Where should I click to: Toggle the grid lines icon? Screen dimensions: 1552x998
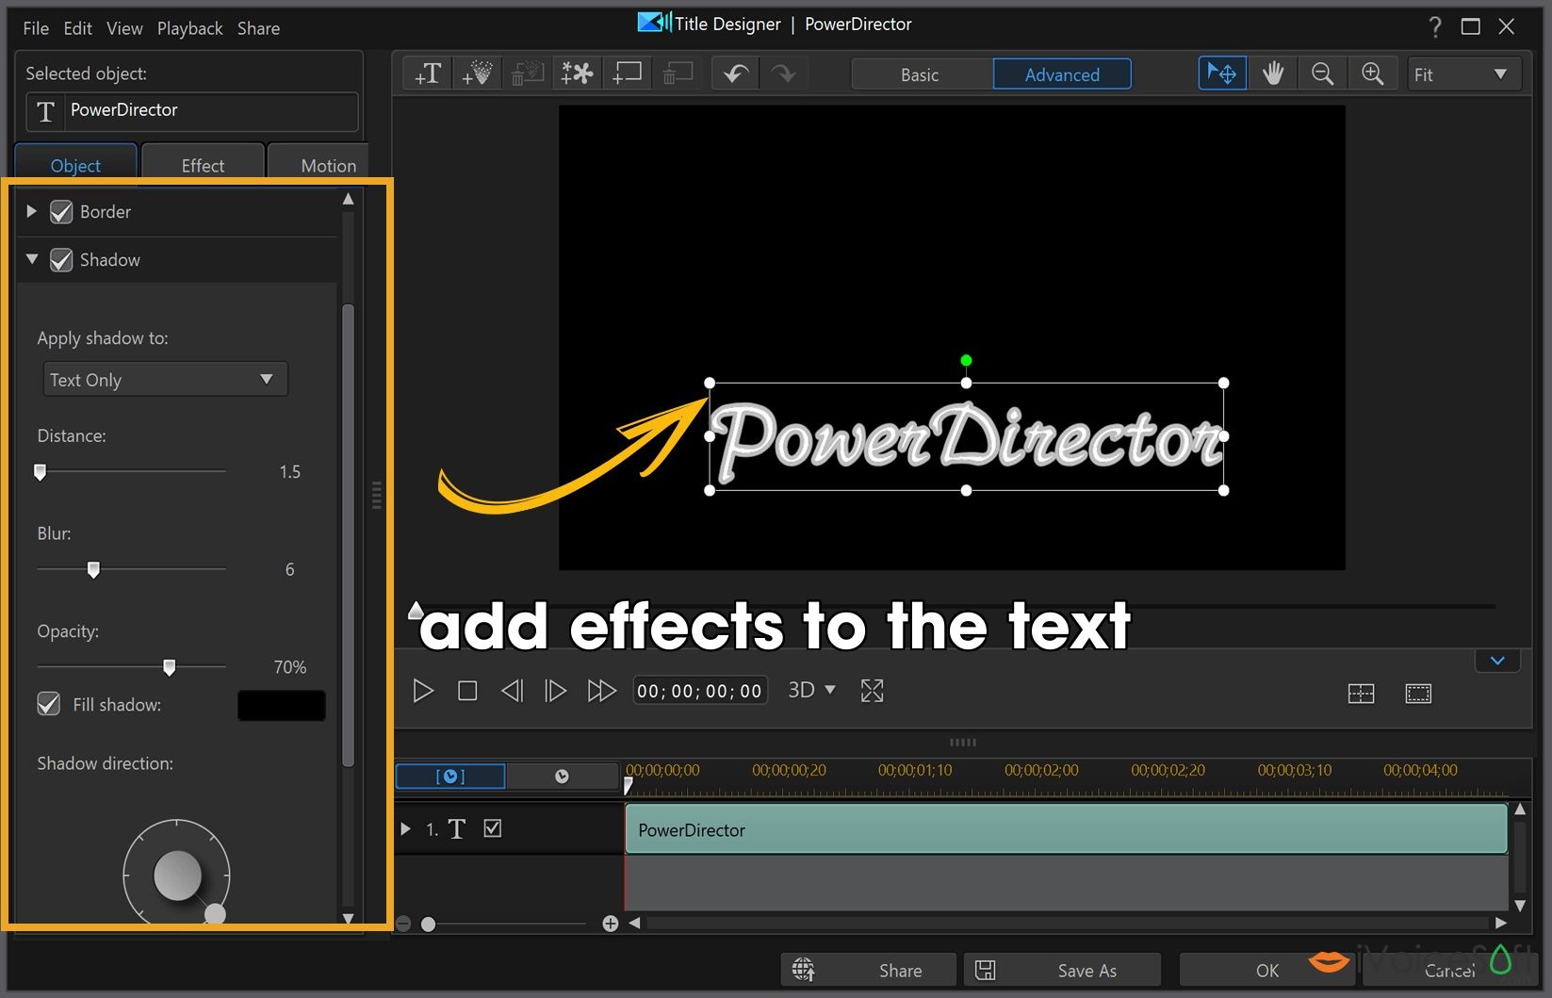pyautogui.click(x=1362, y=695)
